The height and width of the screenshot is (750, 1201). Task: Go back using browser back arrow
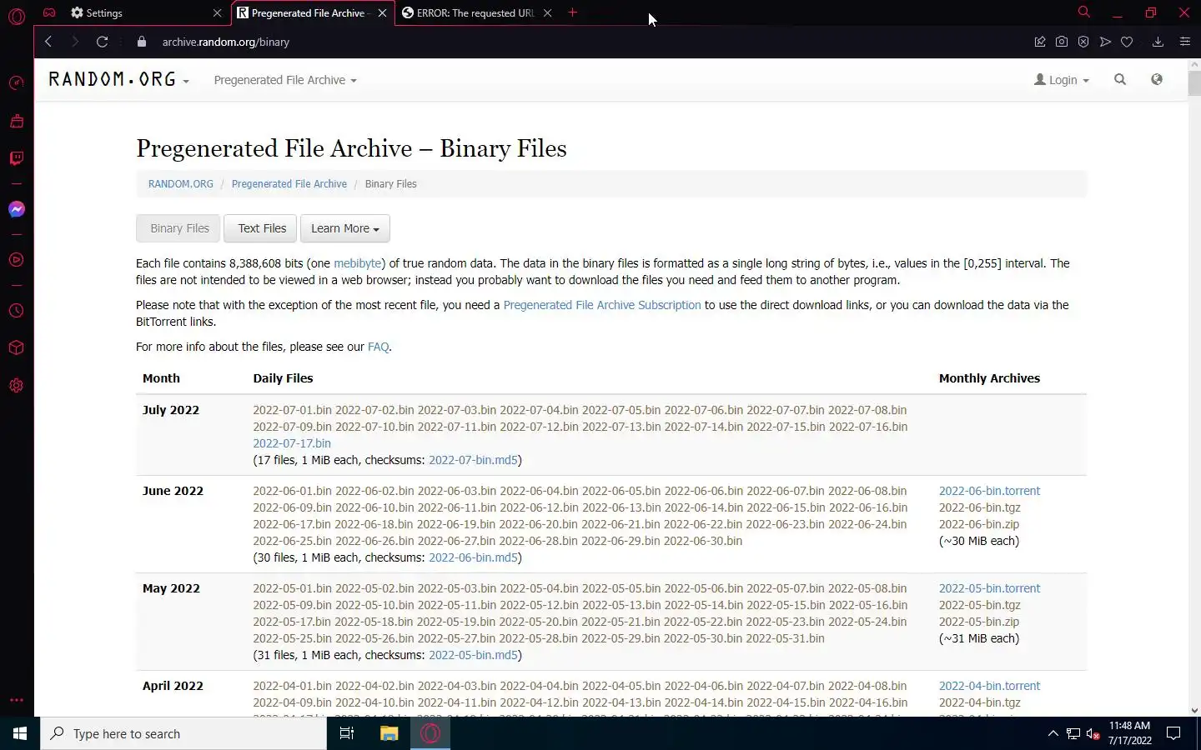point(48,42)
